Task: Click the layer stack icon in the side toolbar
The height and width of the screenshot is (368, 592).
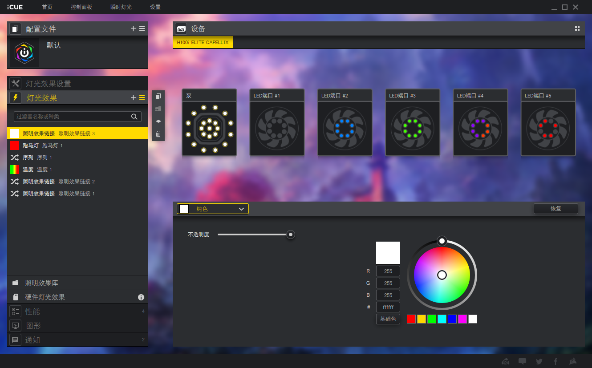Action: [x=158, y=121]
